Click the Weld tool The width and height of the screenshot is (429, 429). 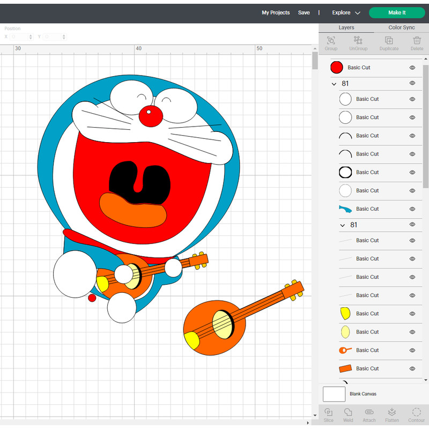(349, 414)
